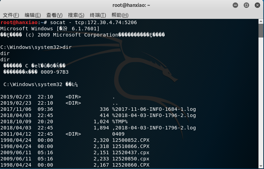Minimize the terminal window

pos(235,5)
